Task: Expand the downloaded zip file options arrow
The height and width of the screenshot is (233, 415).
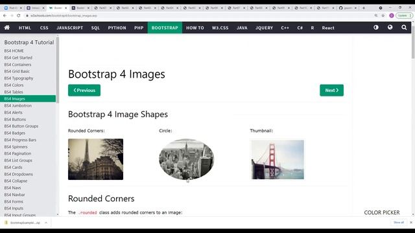Action: tap(46, 223)
